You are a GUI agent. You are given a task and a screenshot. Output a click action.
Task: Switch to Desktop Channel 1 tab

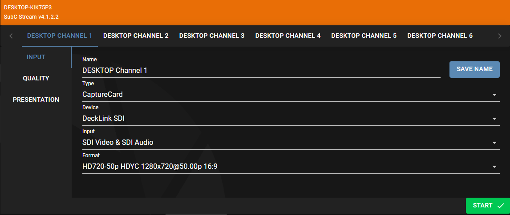coord(60,36)
